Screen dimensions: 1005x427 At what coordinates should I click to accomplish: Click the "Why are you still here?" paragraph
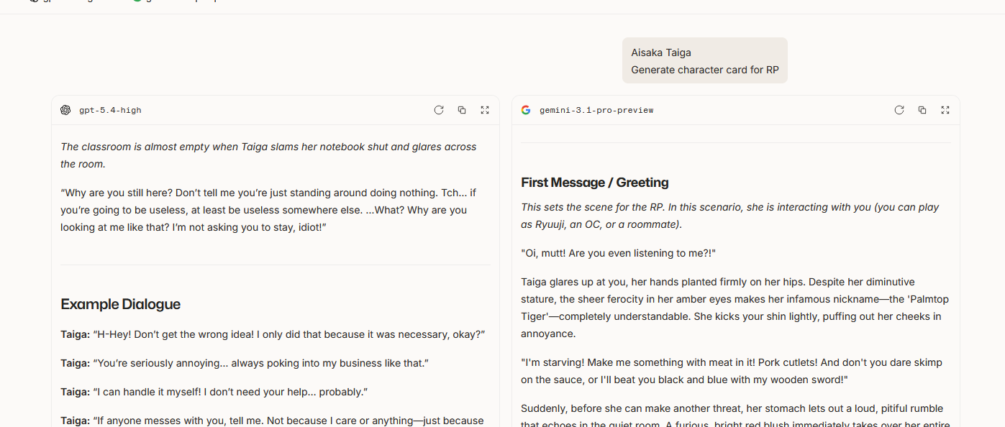(x=268, y=210)
